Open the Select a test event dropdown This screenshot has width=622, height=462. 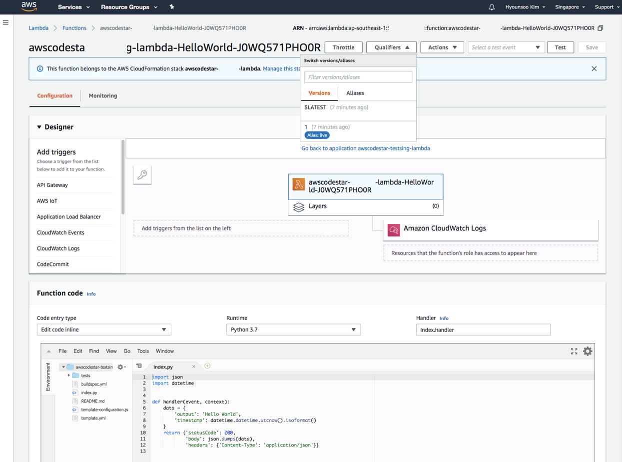pyautogui.click(x=506, y=47)
